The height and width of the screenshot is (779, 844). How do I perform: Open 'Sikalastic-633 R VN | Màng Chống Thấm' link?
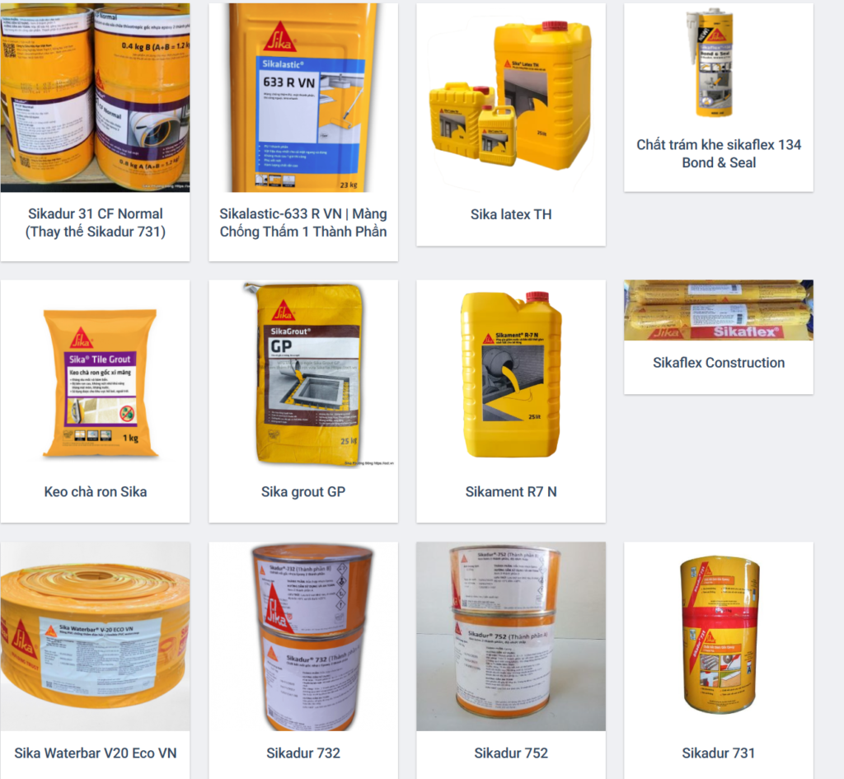click(x=303, y=223)
